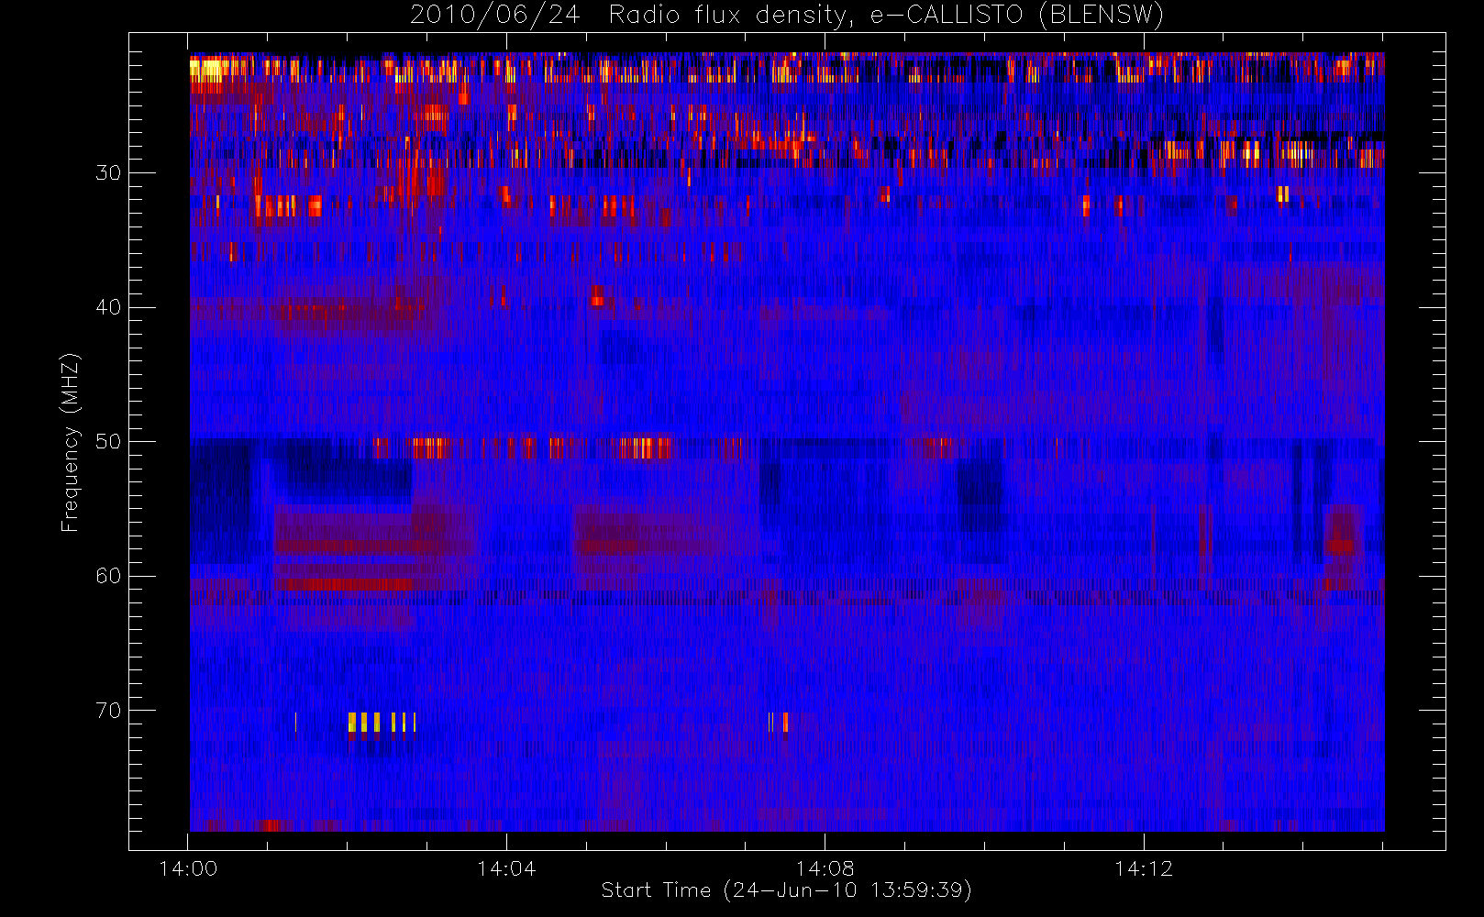Click the 14:00 time tick label
The width and height of the screenshot is (1484, 917).
tap(188, 868)
